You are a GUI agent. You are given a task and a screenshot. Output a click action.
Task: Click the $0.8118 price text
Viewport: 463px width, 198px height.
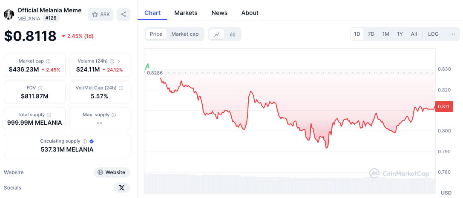click(30, 36)
